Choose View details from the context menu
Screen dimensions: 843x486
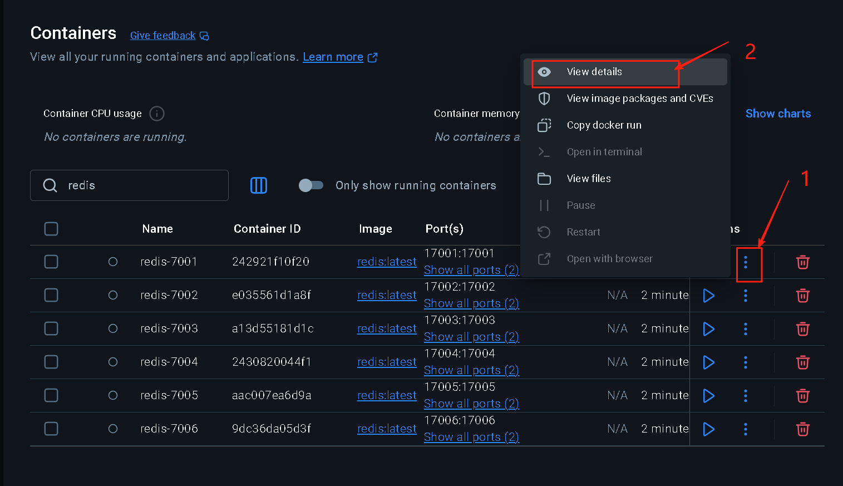594,72
